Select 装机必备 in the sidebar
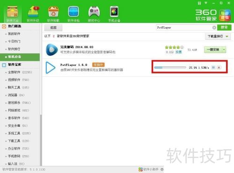Screen dimensions: 234x173 point(20,57)
